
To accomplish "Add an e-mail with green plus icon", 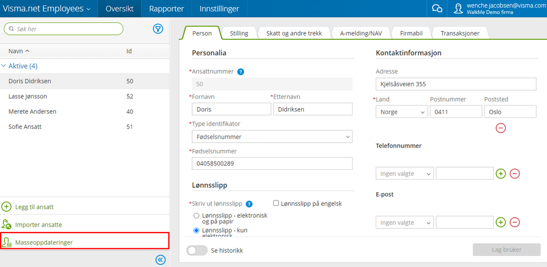I will click(x=500, y=222).
